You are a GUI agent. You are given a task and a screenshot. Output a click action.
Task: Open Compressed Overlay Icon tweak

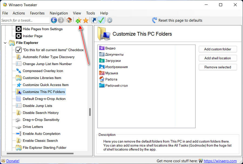coord(43,71)
